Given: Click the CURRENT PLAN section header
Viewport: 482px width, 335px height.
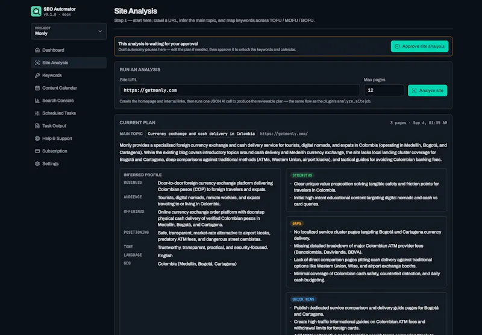Looking at the screenshot, I should [x=137, y=123].
